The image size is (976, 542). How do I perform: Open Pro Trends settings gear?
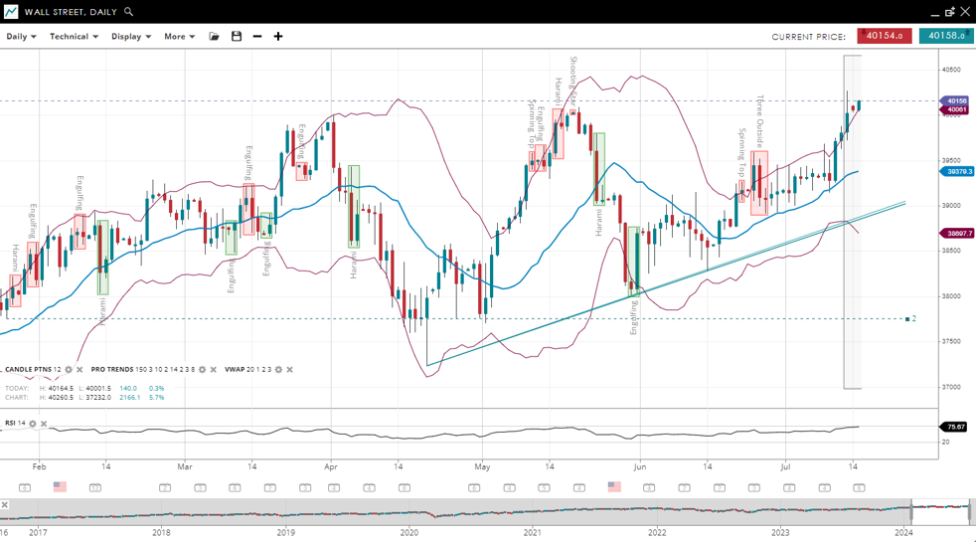[203, 370]
